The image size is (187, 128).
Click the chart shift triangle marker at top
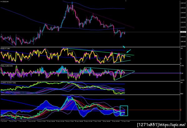(126, 1)
